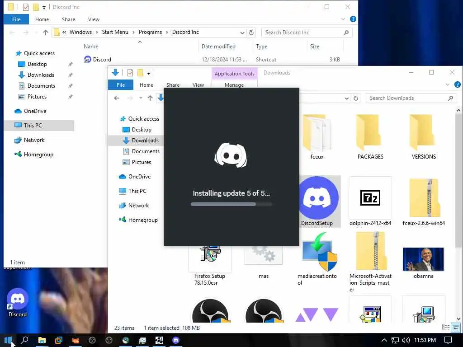Select Programs in the address breadcrumb
Image resolution: width=463 pixels, height=347 pixels.
tap(150, 32)
